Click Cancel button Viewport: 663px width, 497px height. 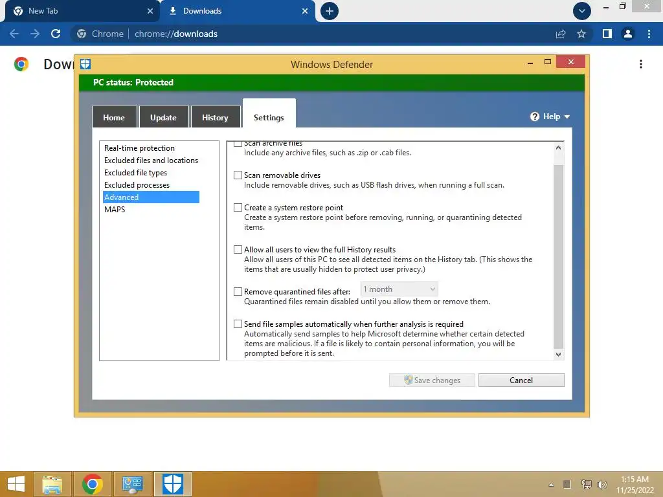(521, 381)
